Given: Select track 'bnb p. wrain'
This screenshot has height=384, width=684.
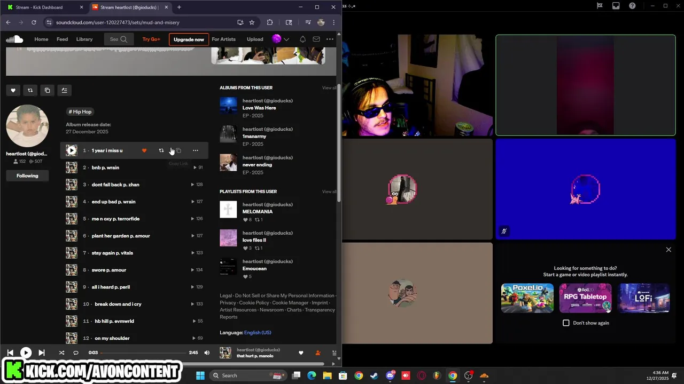Looking at the screenshot, I should coord(105,167).
